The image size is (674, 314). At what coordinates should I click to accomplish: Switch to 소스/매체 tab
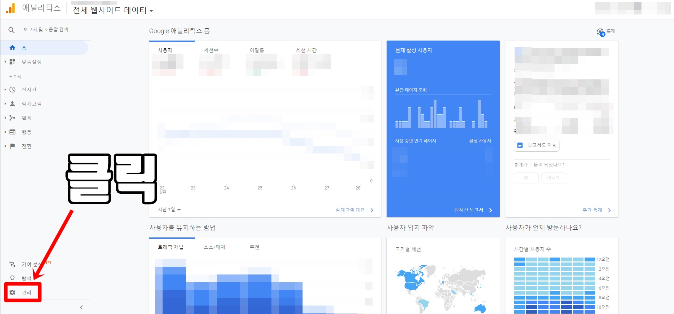(215, 247)
